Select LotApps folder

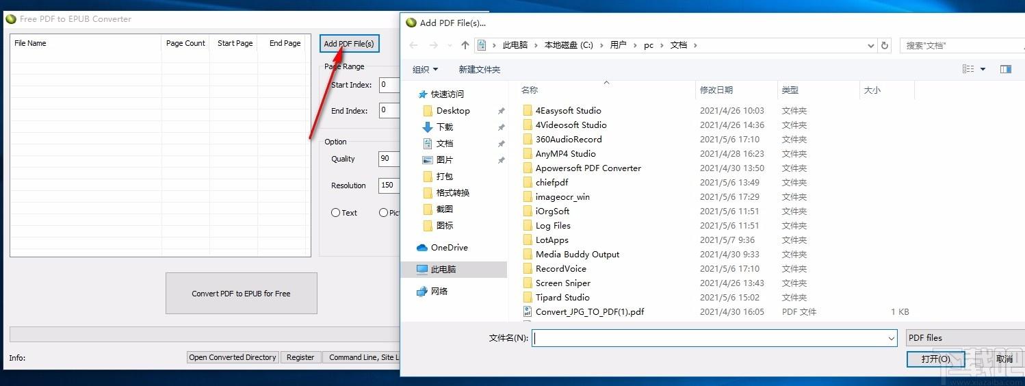552,240
